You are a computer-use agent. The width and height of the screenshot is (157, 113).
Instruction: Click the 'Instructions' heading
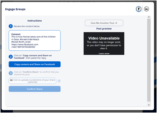(35, 21)
